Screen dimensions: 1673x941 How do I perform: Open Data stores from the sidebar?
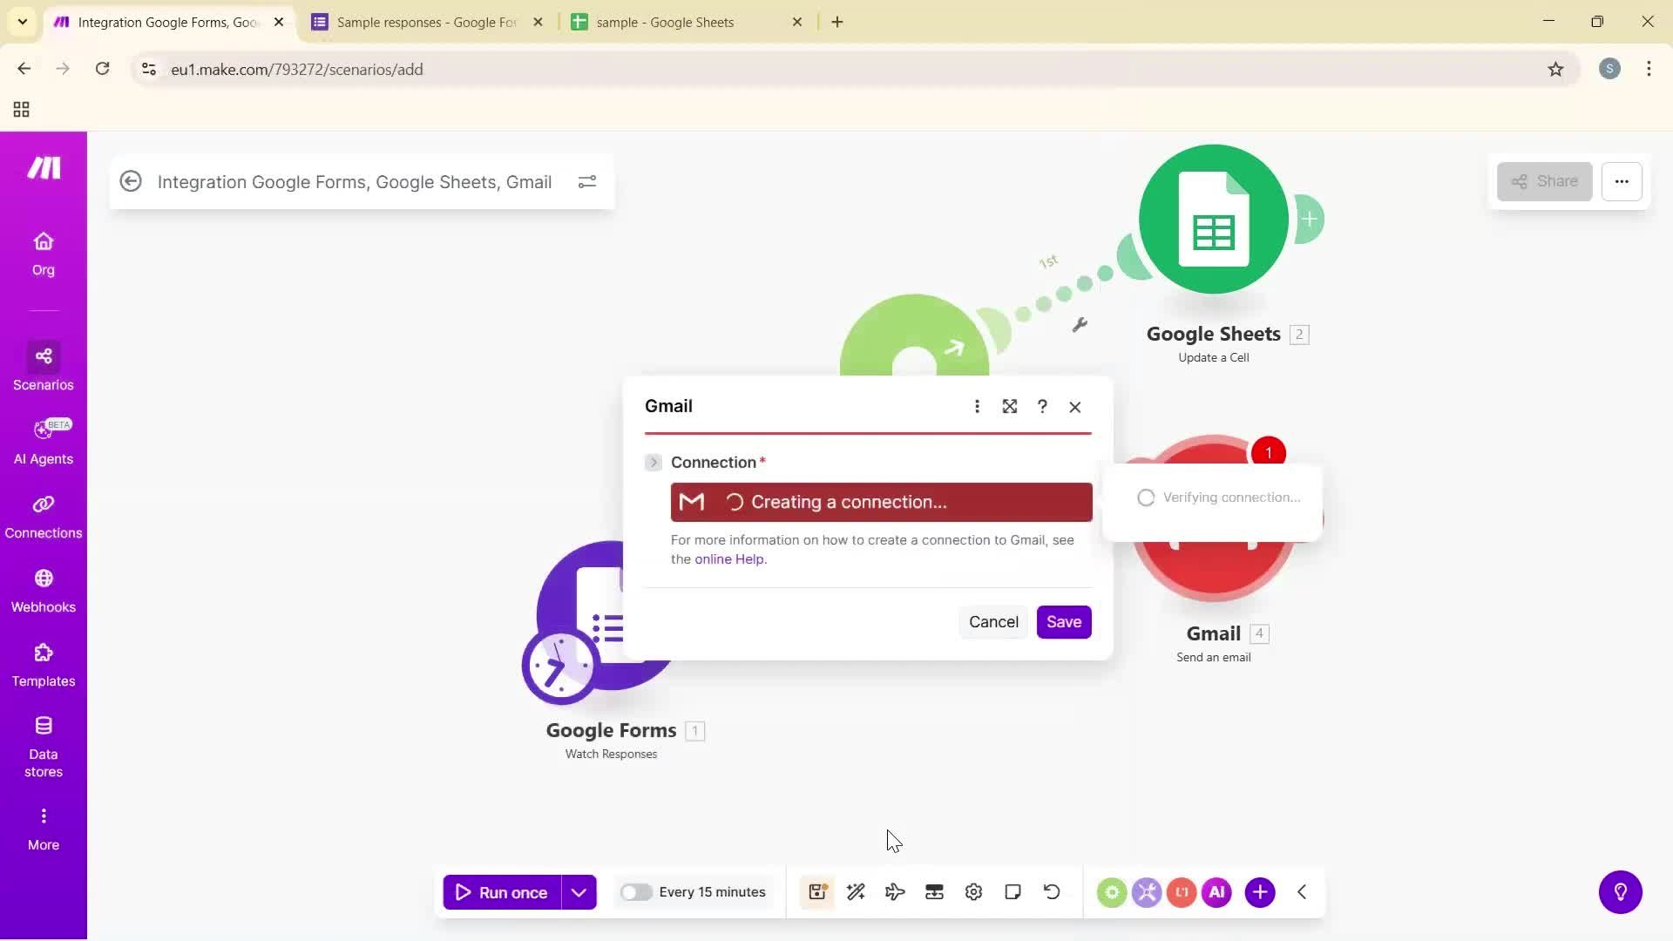[43, 745]
